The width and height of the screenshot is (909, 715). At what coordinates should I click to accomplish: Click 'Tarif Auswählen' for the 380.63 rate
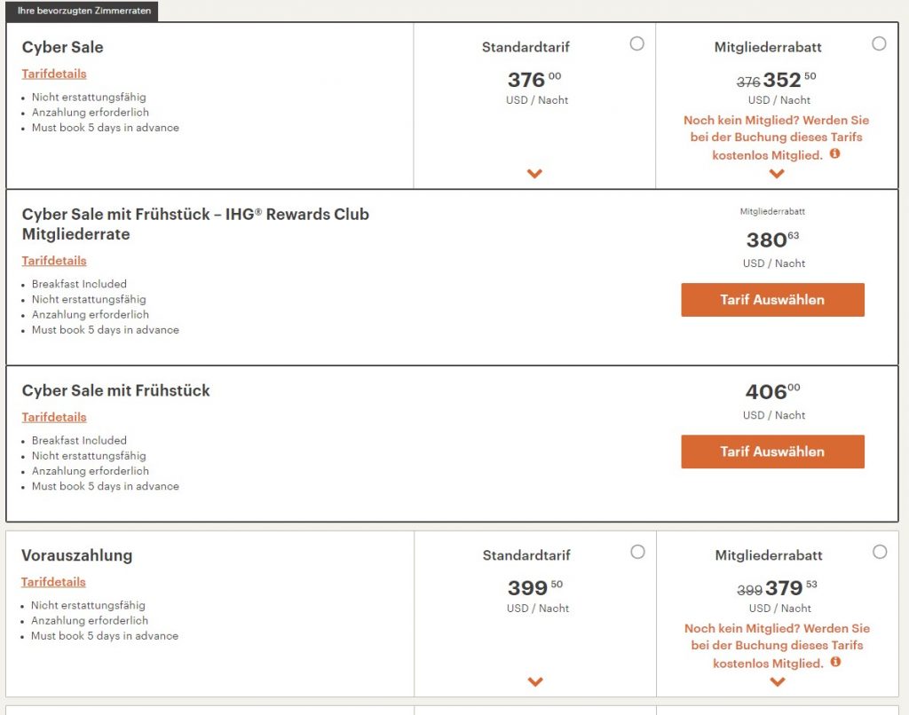(772, 300)
